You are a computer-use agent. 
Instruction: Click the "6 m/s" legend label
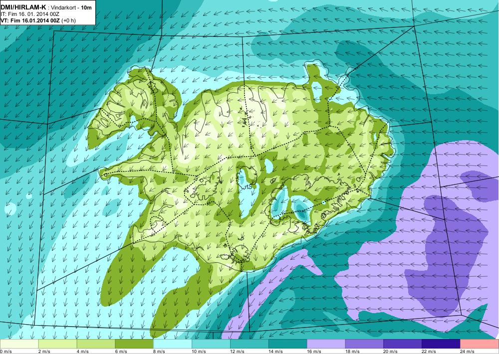(x=122, y=352)
